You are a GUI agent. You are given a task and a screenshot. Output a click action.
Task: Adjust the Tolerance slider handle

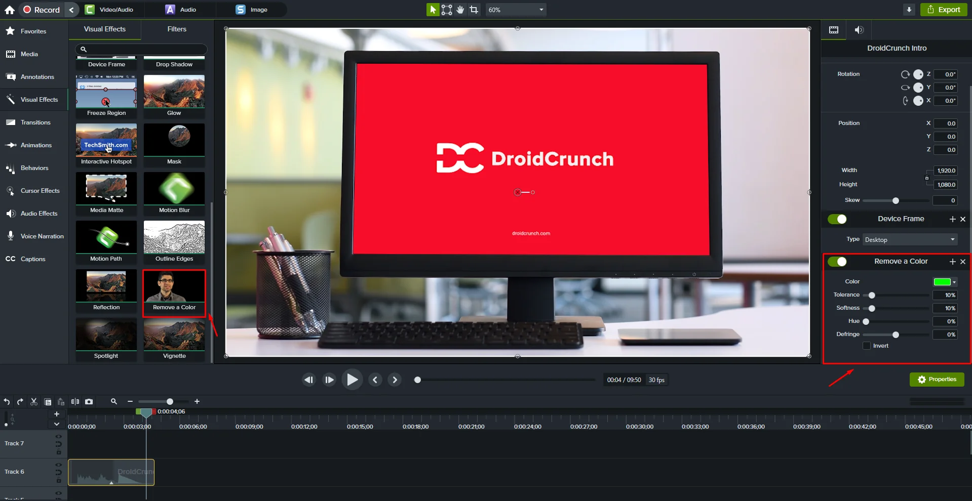[x=872, y=295]
